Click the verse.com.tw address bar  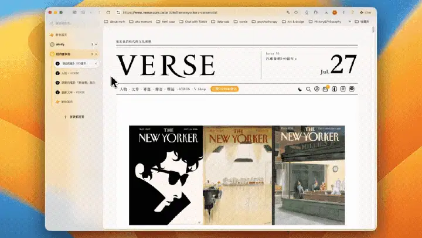[x=170, y=12]
